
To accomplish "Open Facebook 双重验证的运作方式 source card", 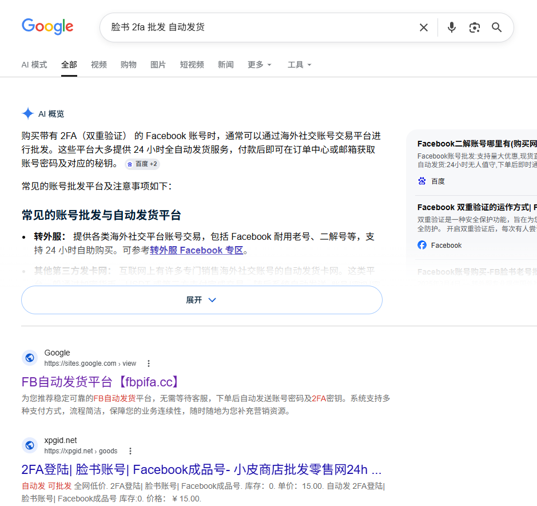I will (x=477, y=226).
